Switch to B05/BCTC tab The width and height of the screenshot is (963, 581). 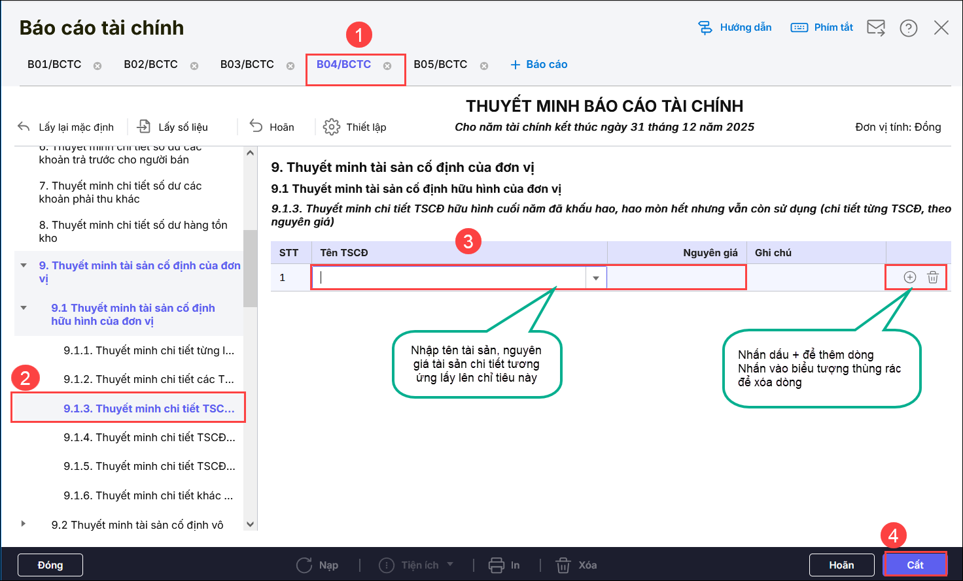(x=440, y=65)
